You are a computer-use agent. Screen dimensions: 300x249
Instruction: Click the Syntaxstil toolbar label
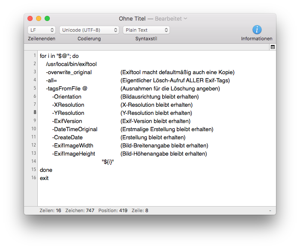coord(146,39)
